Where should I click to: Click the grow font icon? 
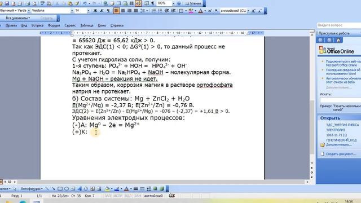[x=253, y=11]
